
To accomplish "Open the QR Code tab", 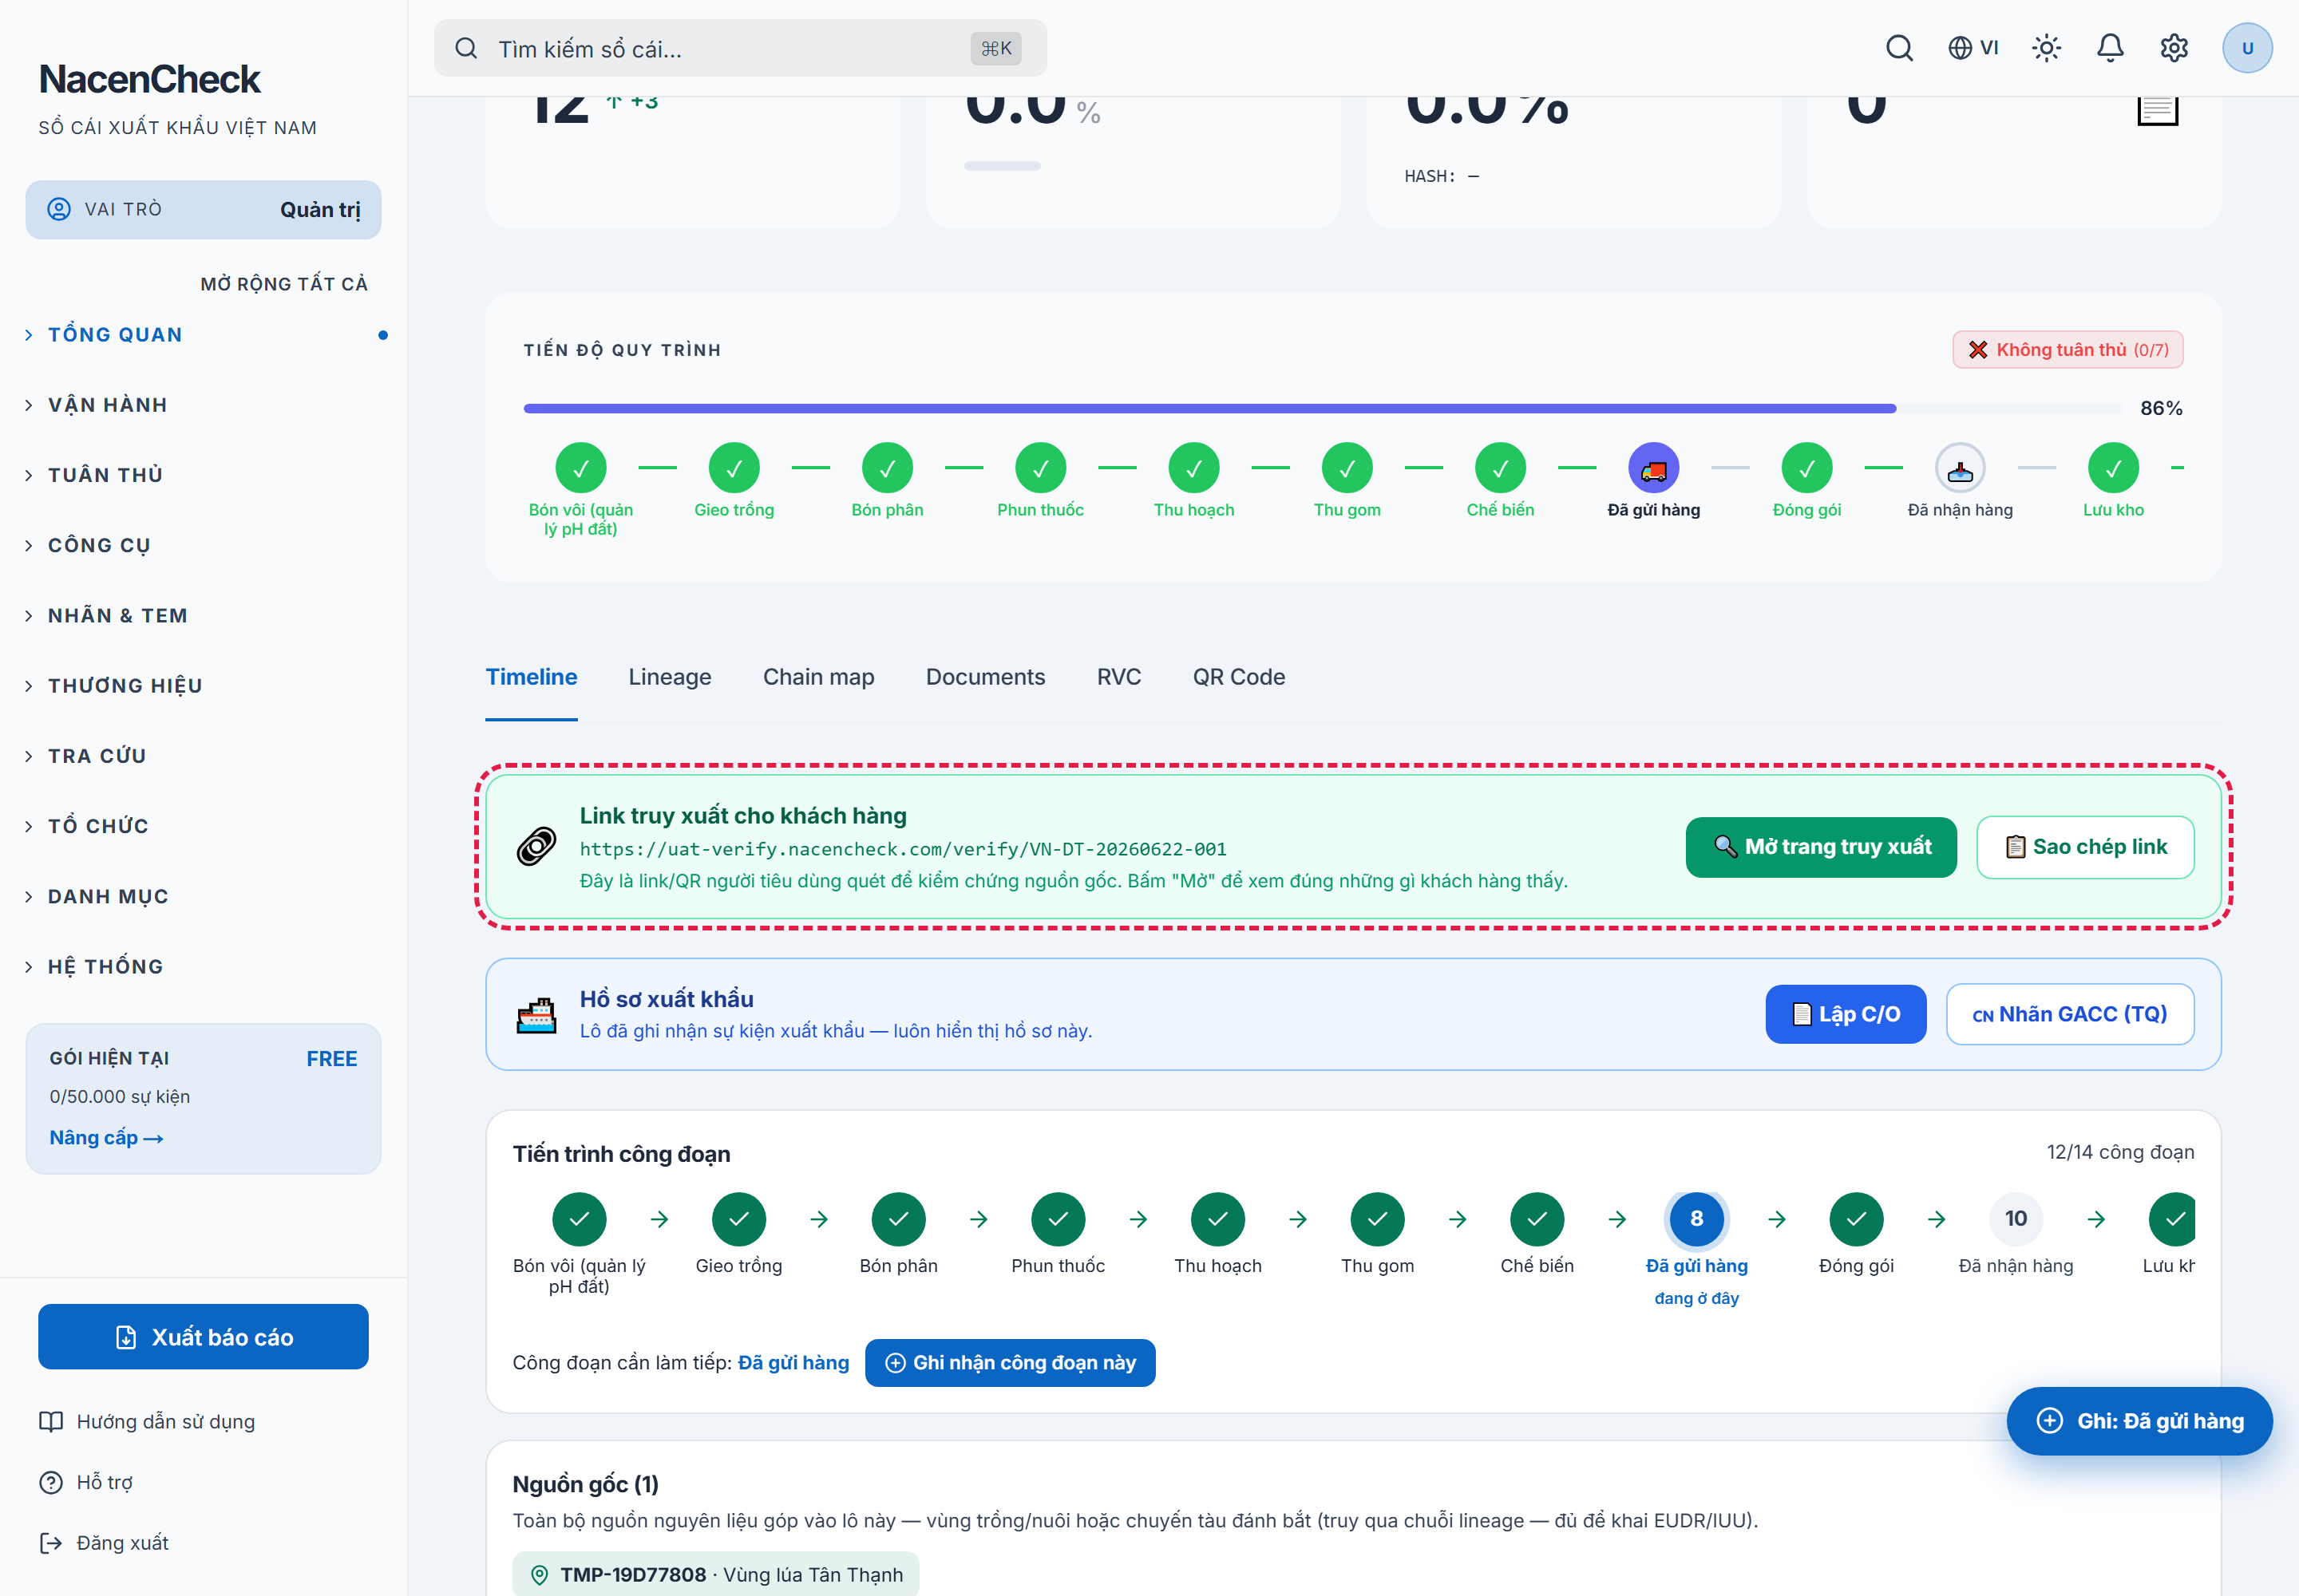I will pos(1239,677).
